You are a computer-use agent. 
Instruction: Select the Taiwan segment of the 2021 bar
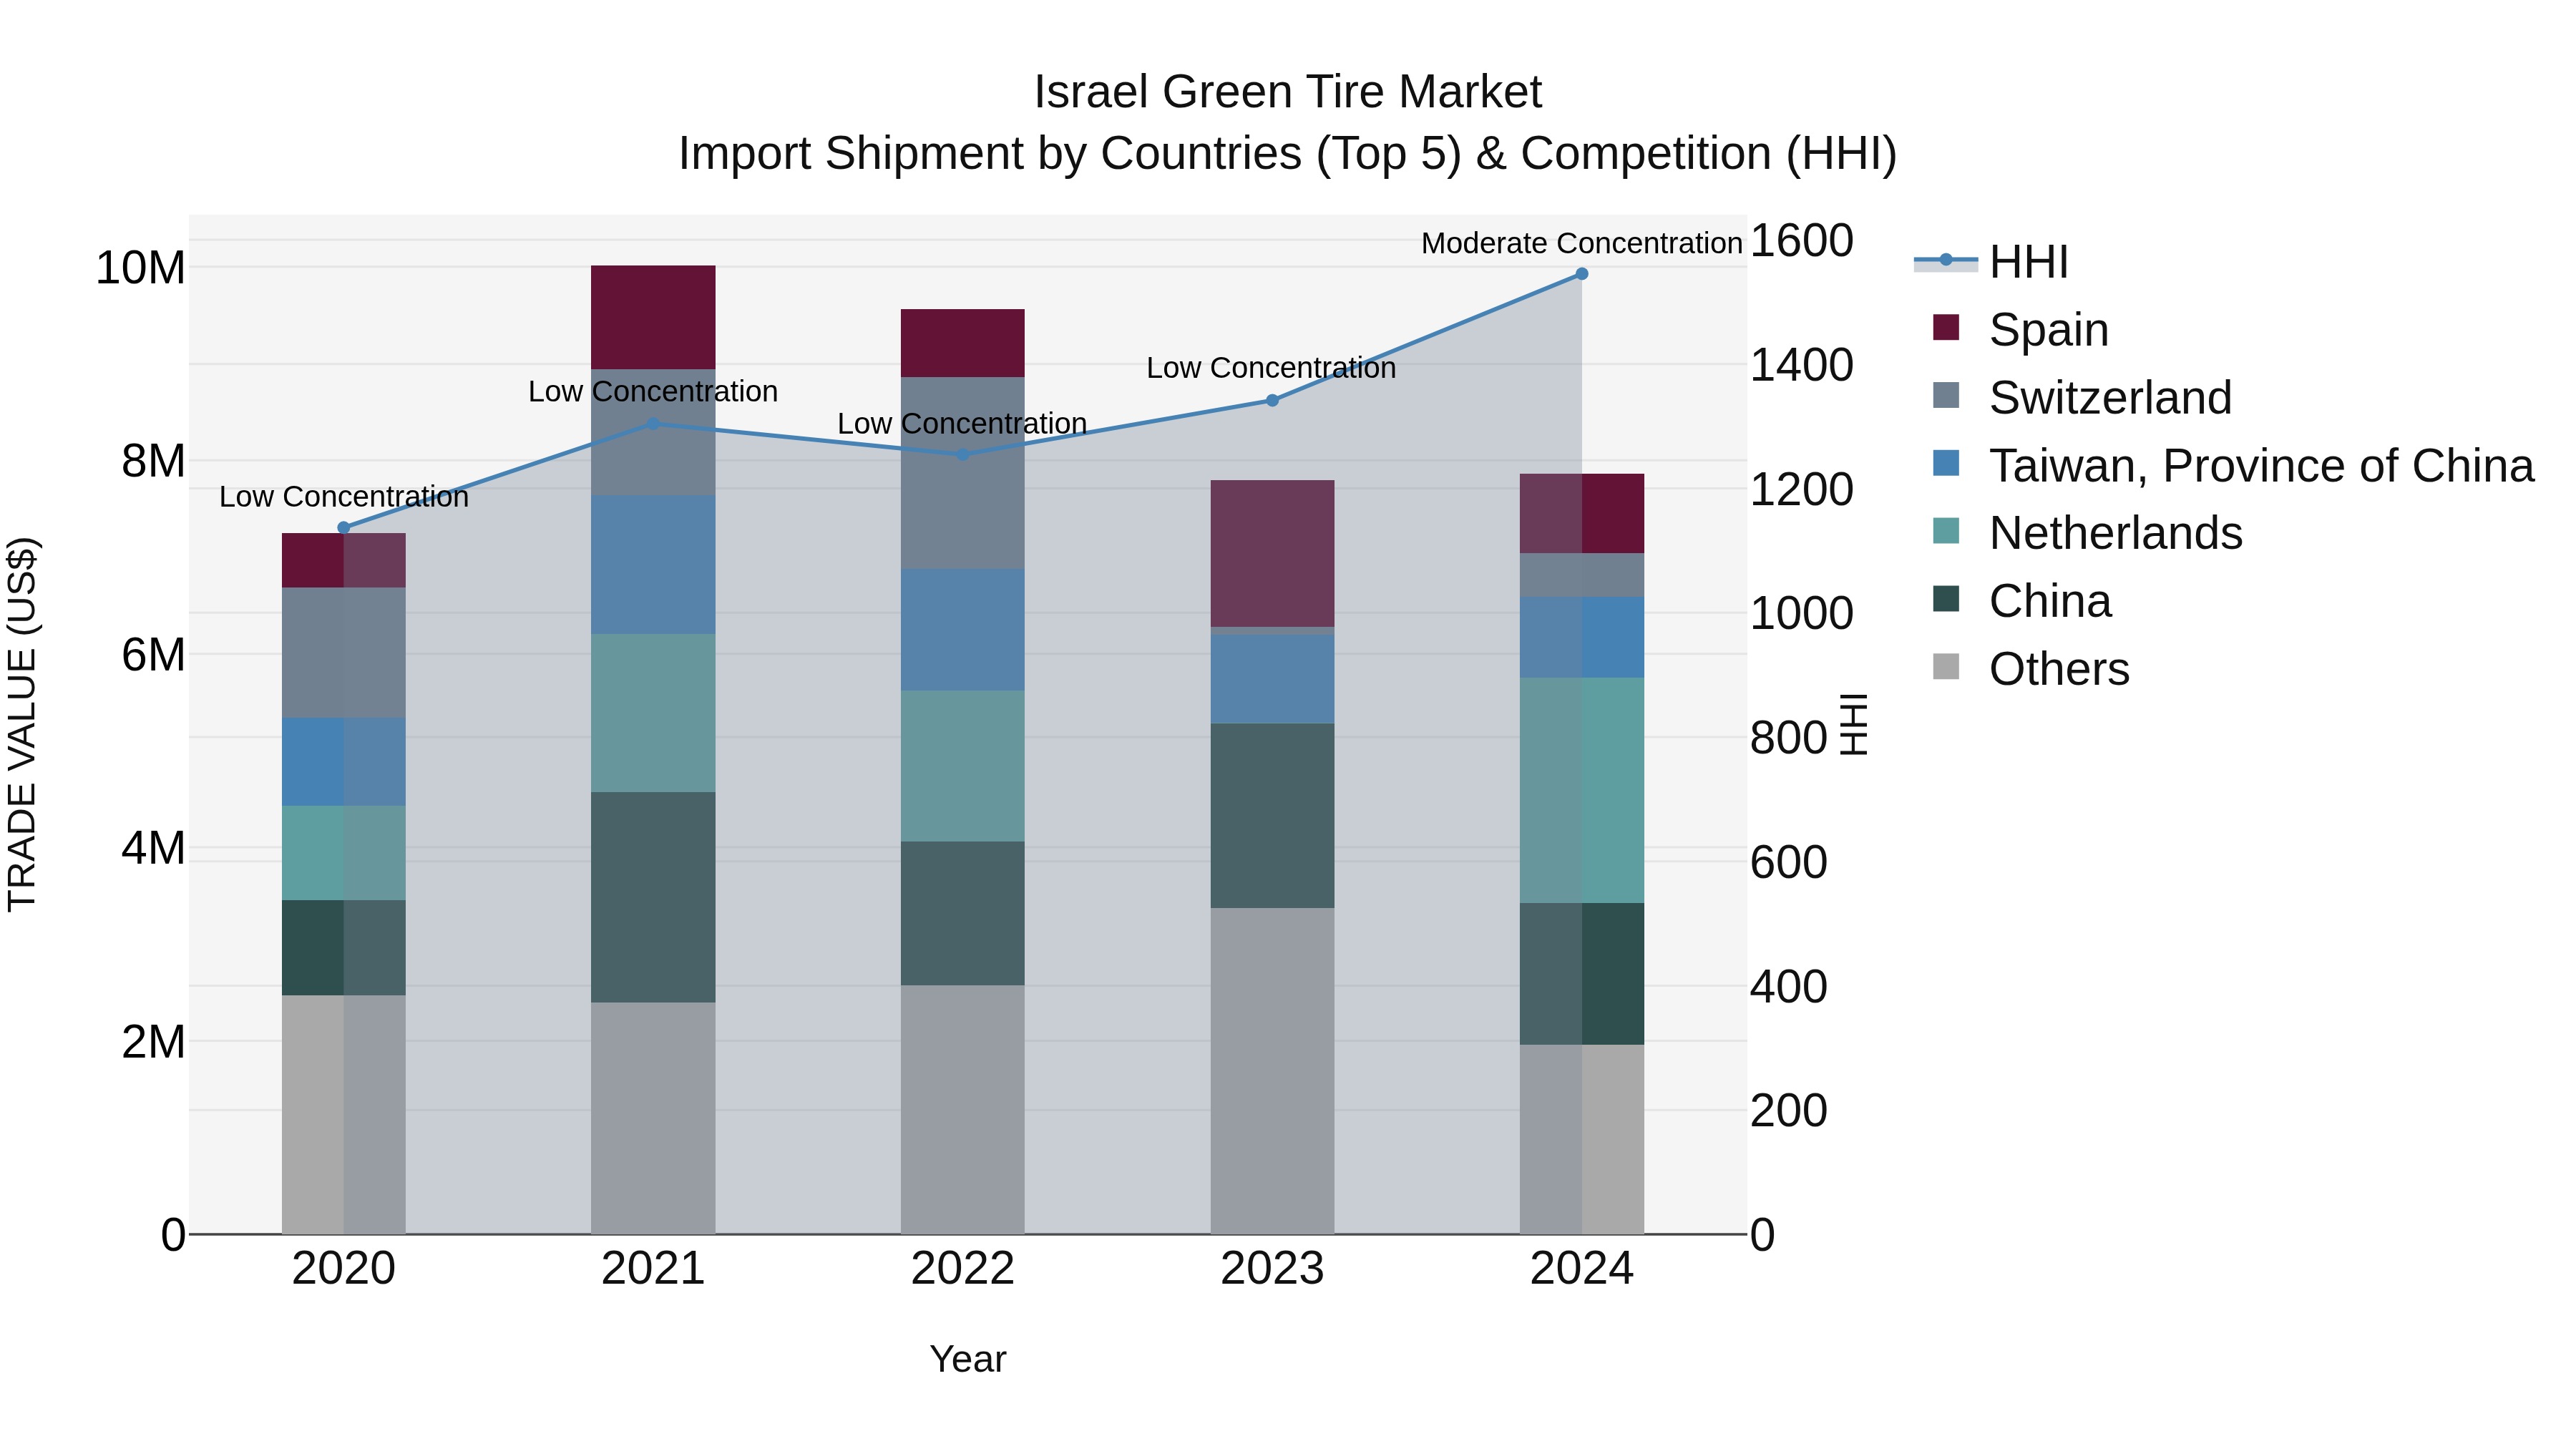point(653,565)
